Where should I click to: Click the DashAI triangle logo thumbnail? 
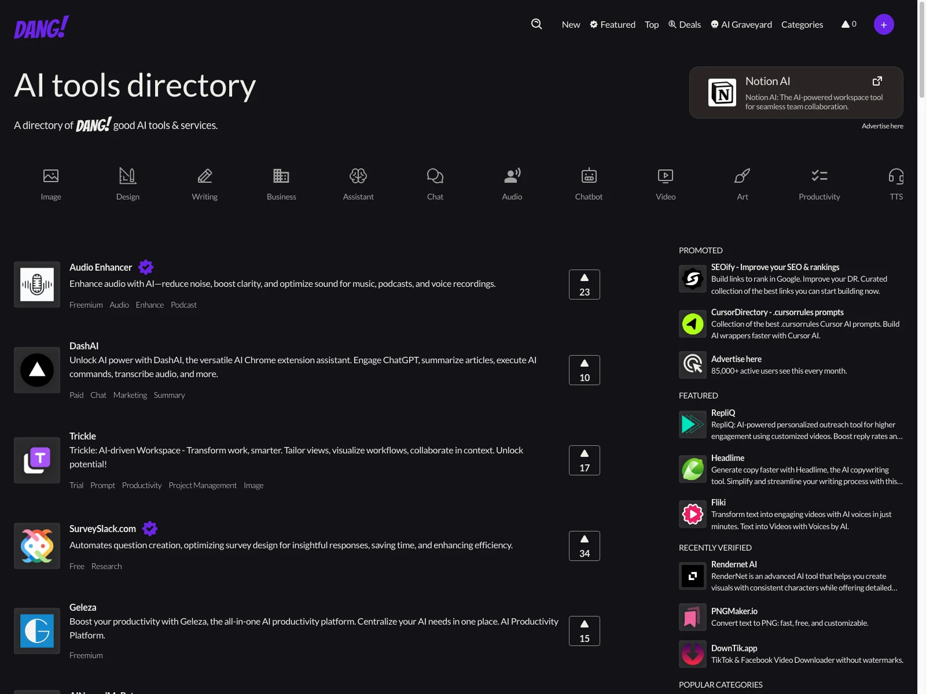coord(37,370)
